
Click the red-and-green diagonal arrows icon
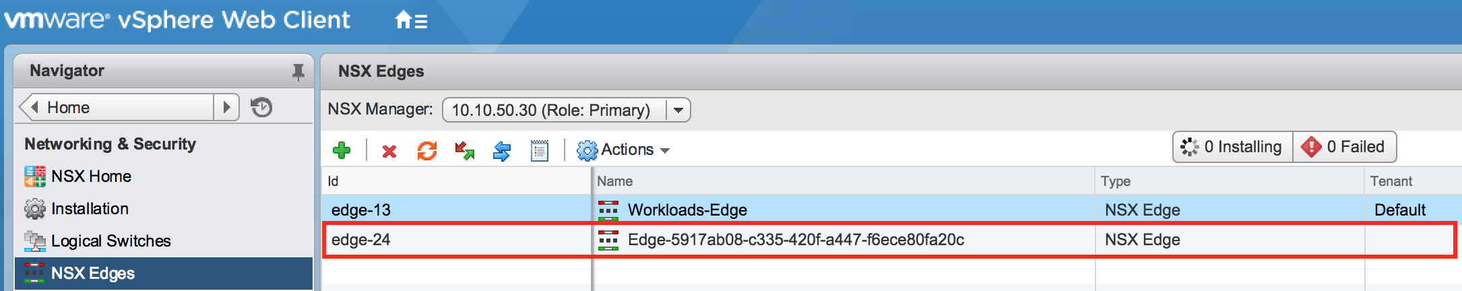tap(464, 150)
